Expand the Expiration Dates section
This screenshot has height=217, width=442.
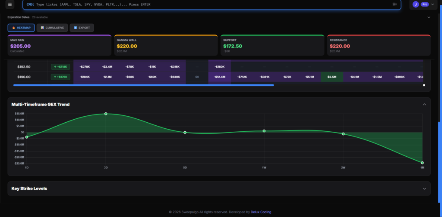click(429, 17)
